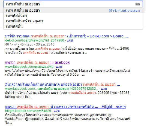
Task: Click the '298905 likes · 37988' snippet text
Action: (x=113, y=93)
